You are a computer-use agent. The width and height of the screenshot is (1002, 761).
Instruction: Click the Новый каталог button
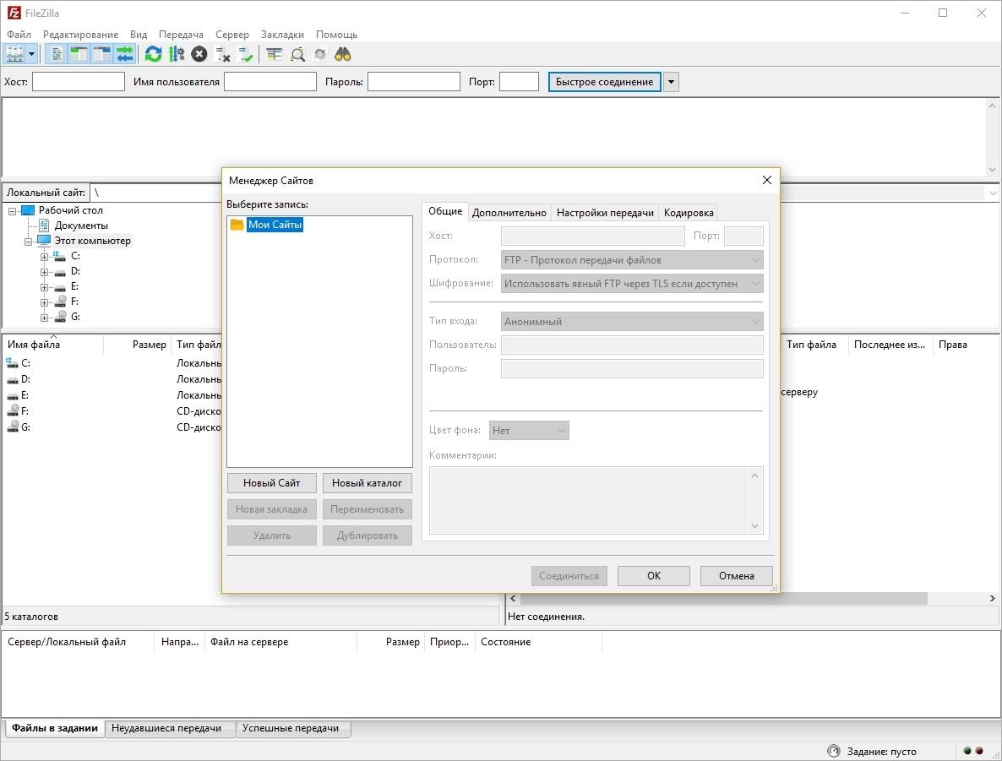pyautogui.click(x=367, y=483)
